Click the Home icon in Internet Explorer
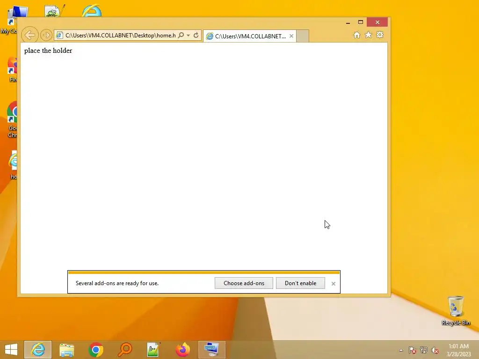Viewport: 479px width, 359px height. (357, 35)
